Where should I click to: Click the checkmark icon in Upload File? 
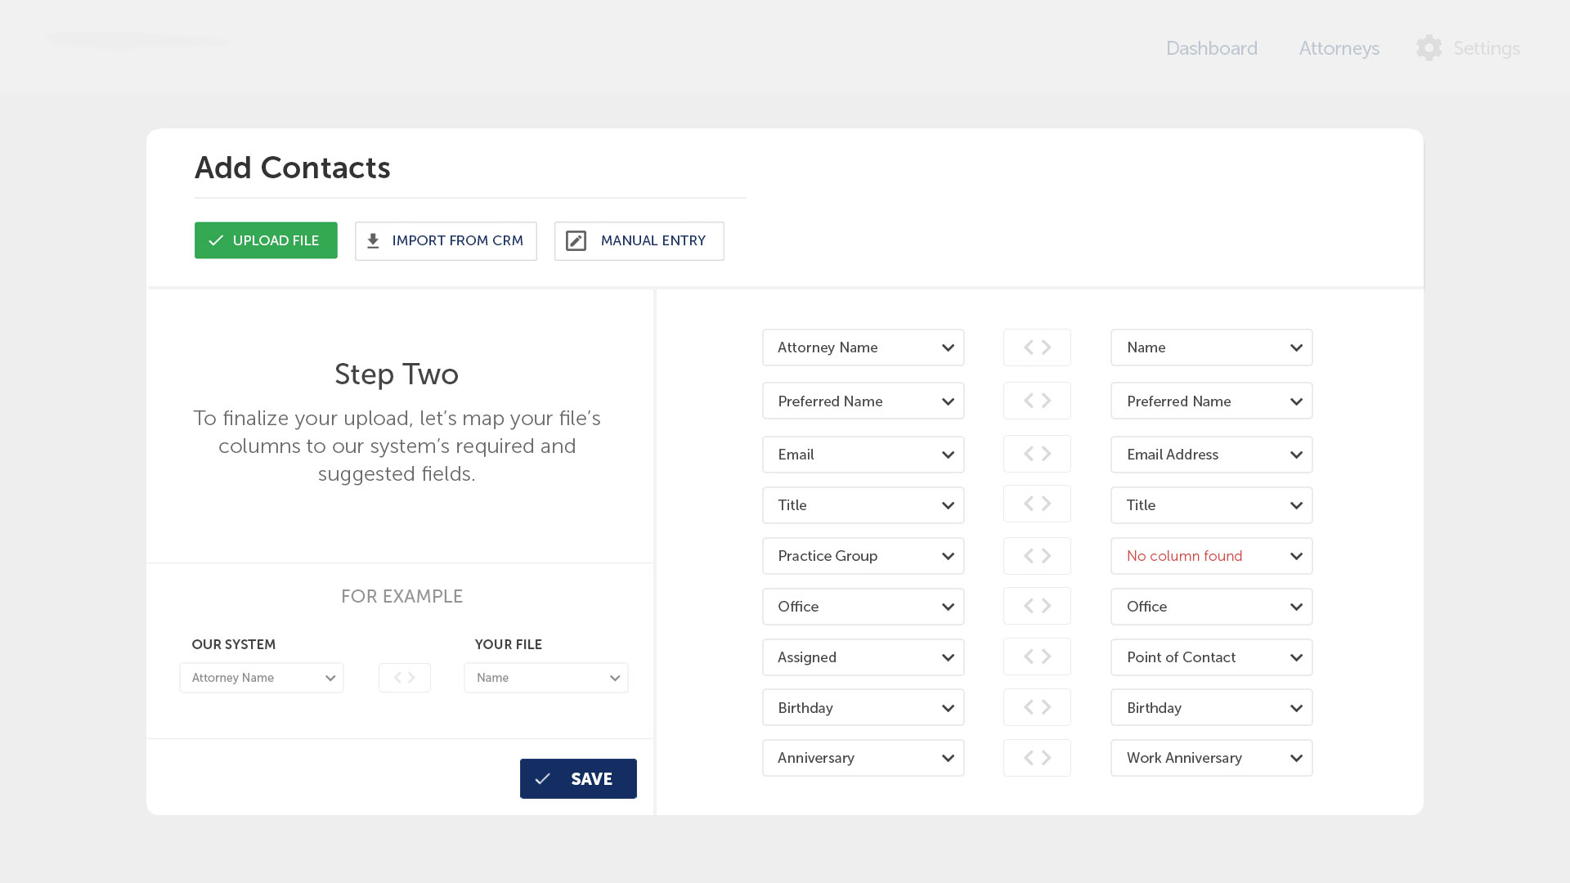pyautogui.click(x=216, y=241)
